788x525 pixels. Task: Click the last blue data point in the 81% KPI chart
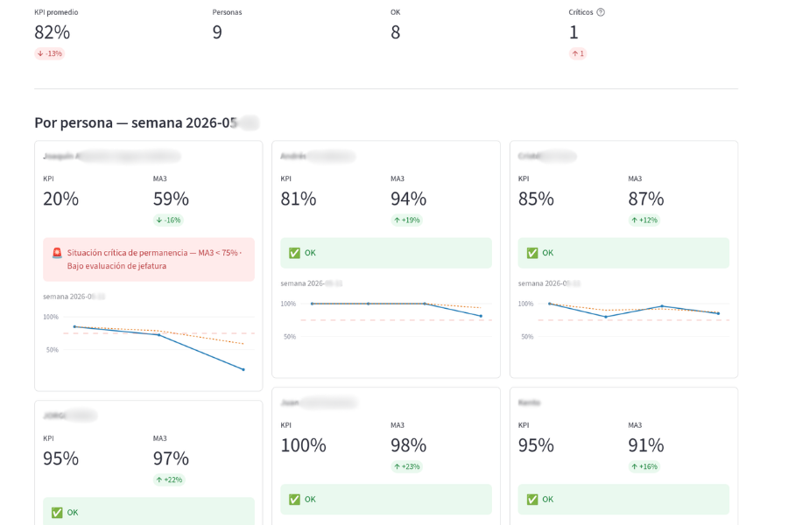click(482, 316)
